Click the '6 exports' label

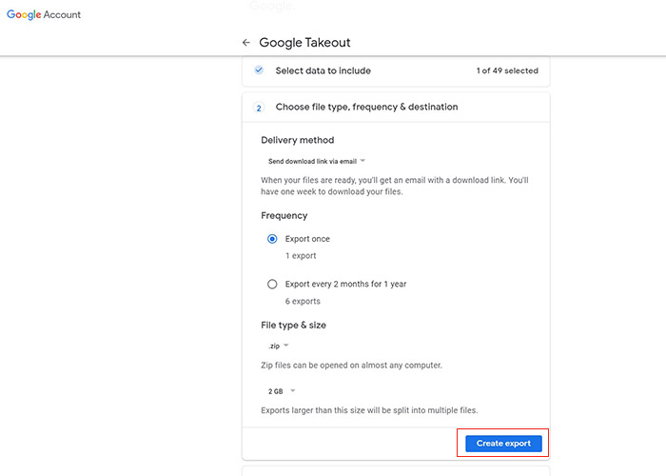[x=303, y=302]
